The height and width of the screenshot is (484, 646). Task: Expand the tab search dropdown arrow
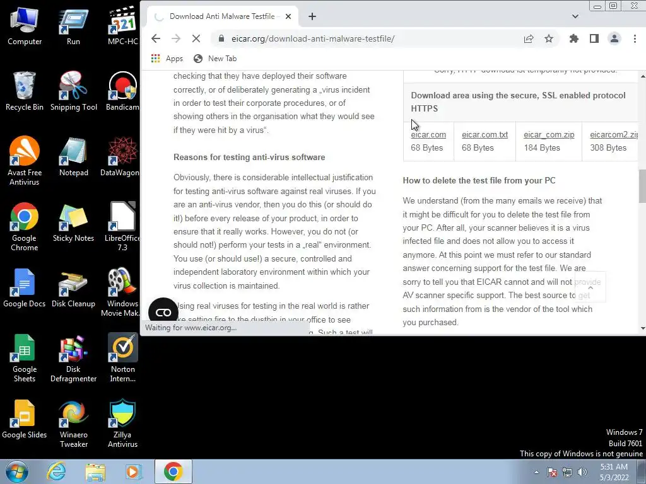[x=575, y=16]
